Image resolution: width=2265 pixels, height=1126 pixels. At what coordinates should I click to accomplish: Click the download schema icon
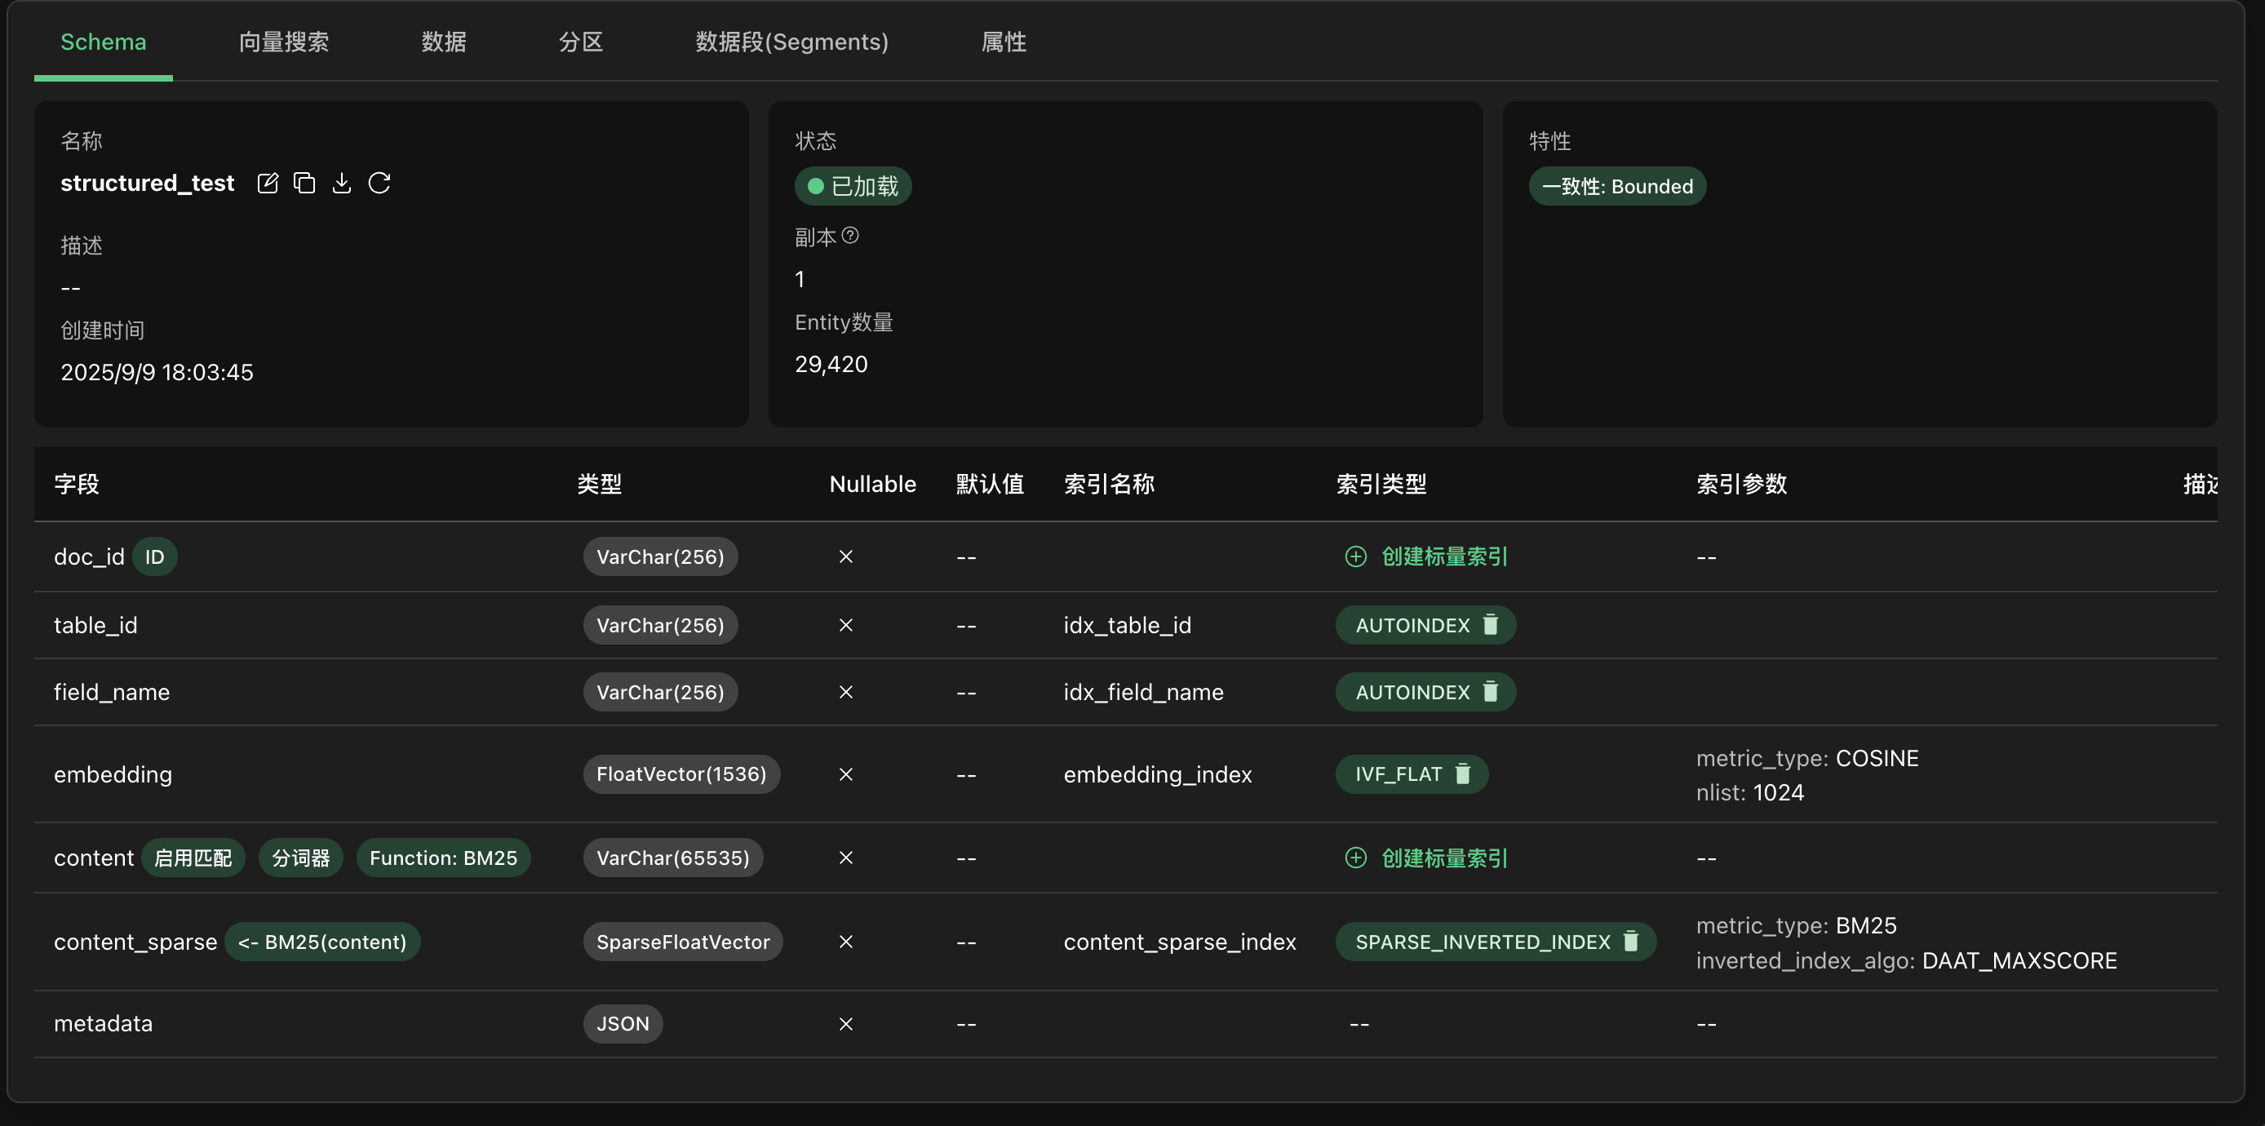(341, 183)
